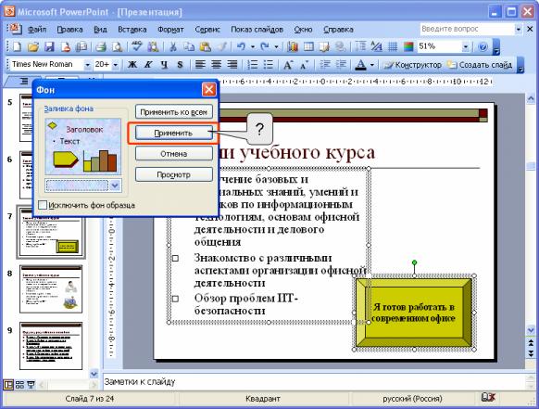Run the spelling check ABC icon

click(x=136, y=46)
